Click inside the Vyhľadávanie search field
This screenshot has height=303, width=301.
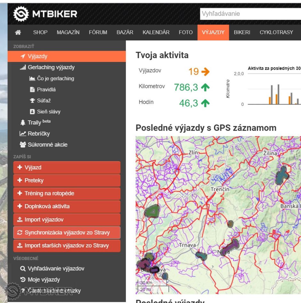click(250, 13)
